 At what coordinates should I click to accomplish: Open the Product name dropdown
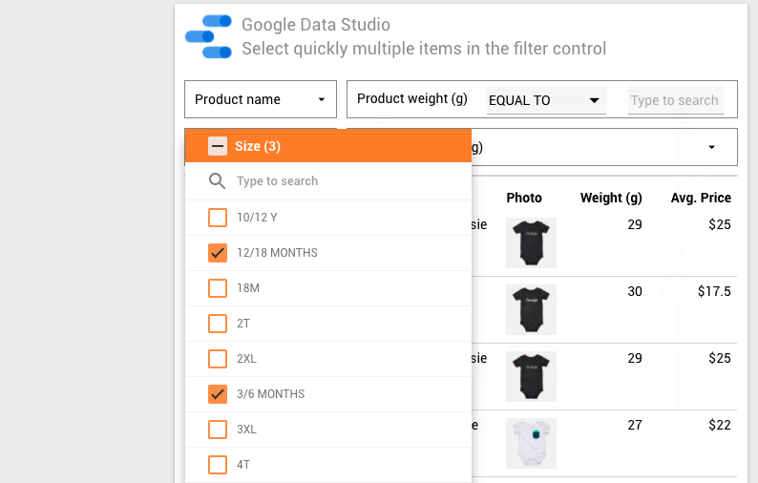(x=261, y=99)
